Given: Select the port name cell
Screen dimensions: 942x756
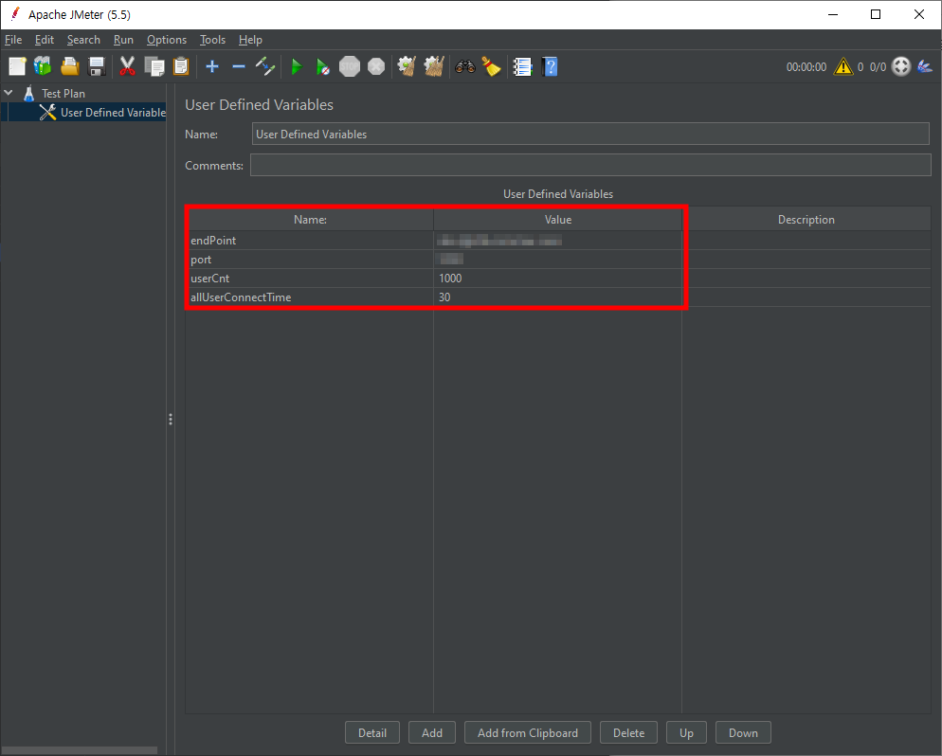Looking at the screenshot, I should pyautogui.click(x=310, y=260).
